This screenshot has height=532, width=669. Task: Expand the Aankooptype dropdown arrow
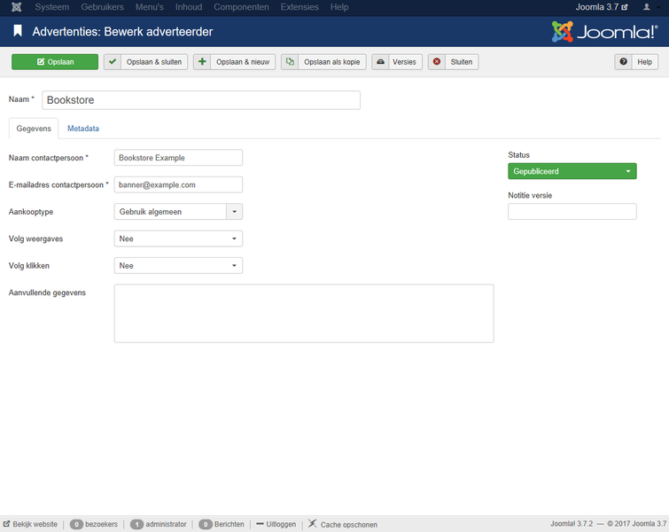[234, 212]
